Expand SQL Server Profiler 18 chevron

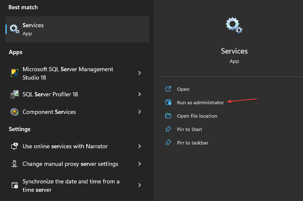tap(139, 94)
